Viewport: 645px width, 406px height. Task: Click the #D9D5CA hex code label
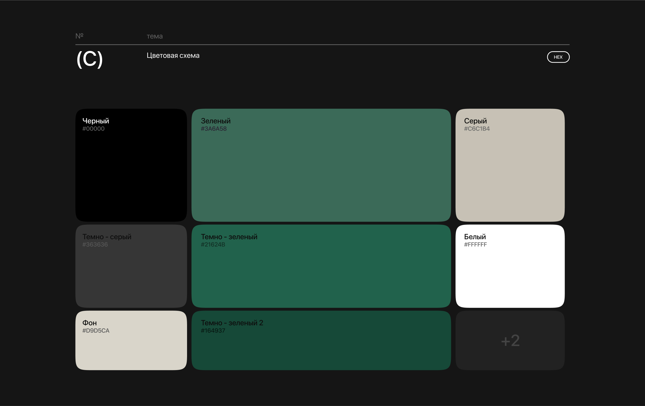[96, 331]
